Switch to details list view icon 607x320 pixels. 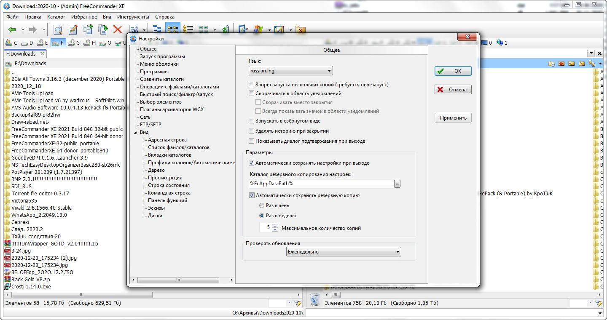188,29
